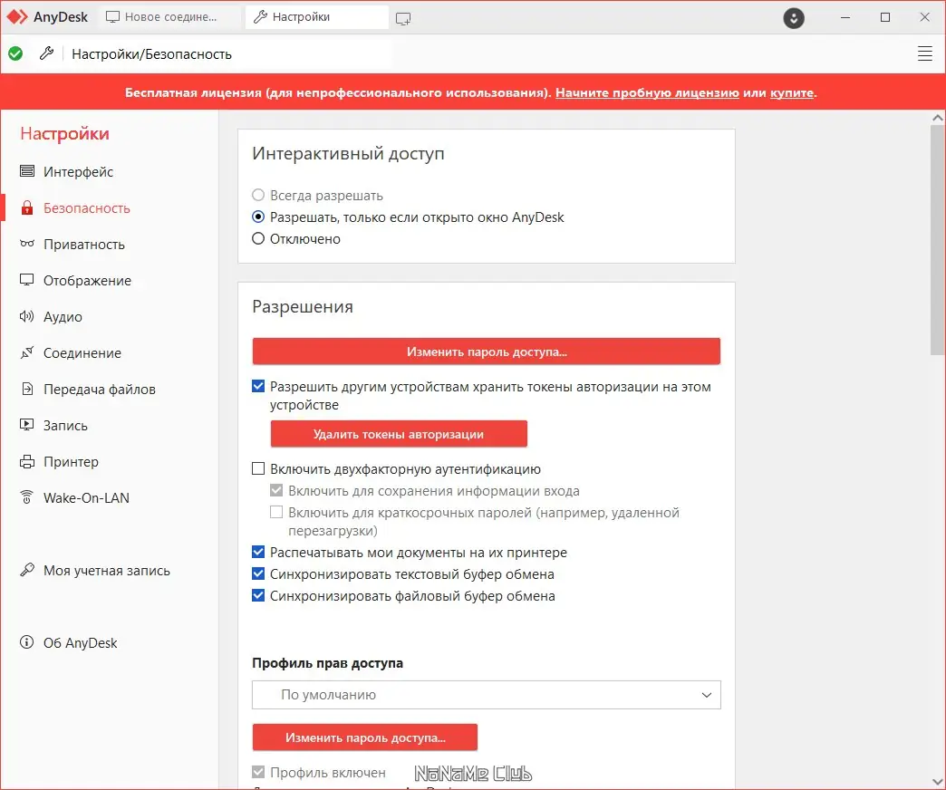This screenshot has width=946, height=790.
Task: Open Приватность settings section
Action: click(x=84, y=245)
